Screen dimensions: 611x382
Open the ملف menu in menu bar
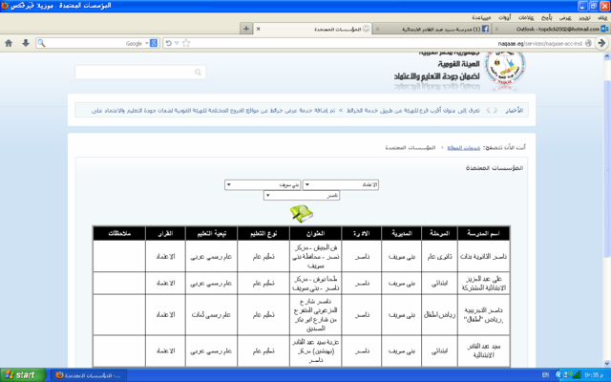600,16
